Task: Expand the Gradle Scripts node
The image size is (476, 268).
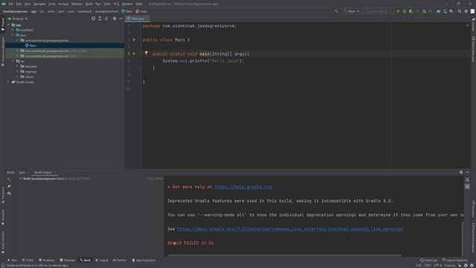Action: [9, 82]
